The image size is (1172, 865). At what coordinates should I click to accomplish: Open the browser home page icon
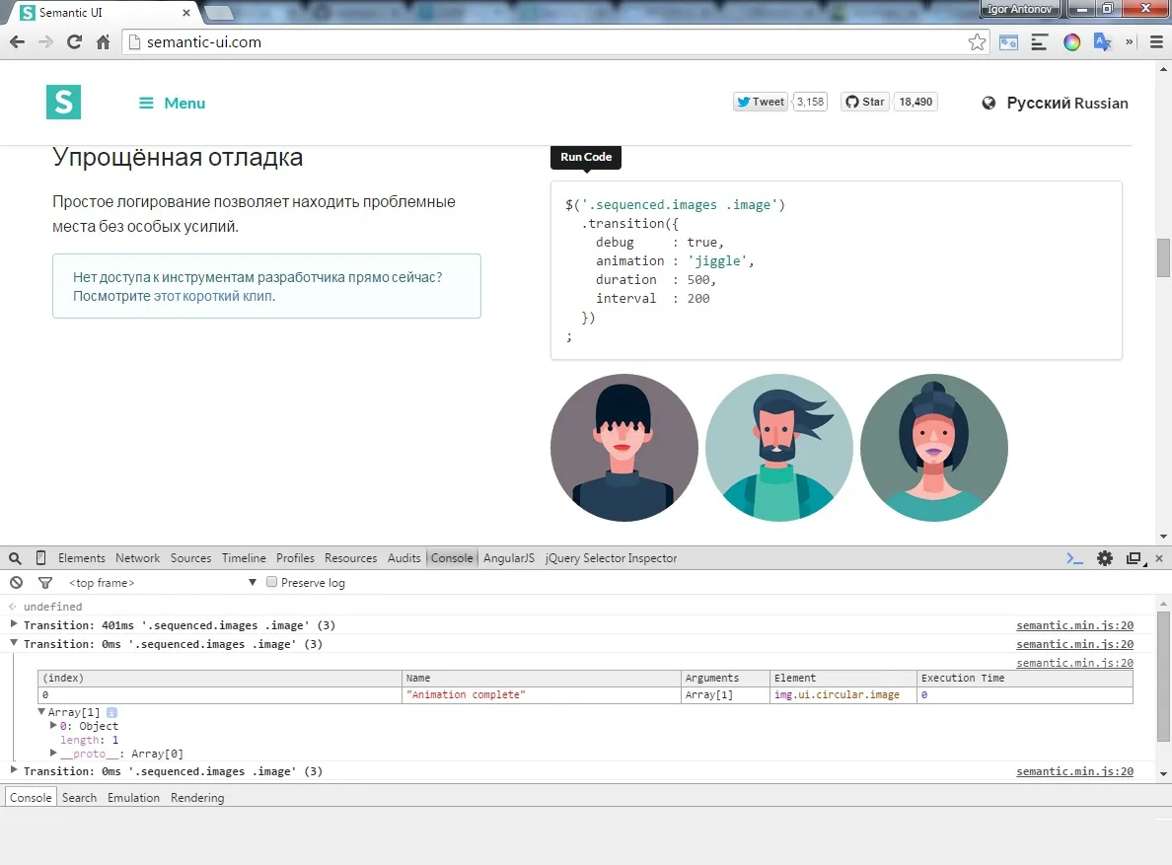(104, 41)
